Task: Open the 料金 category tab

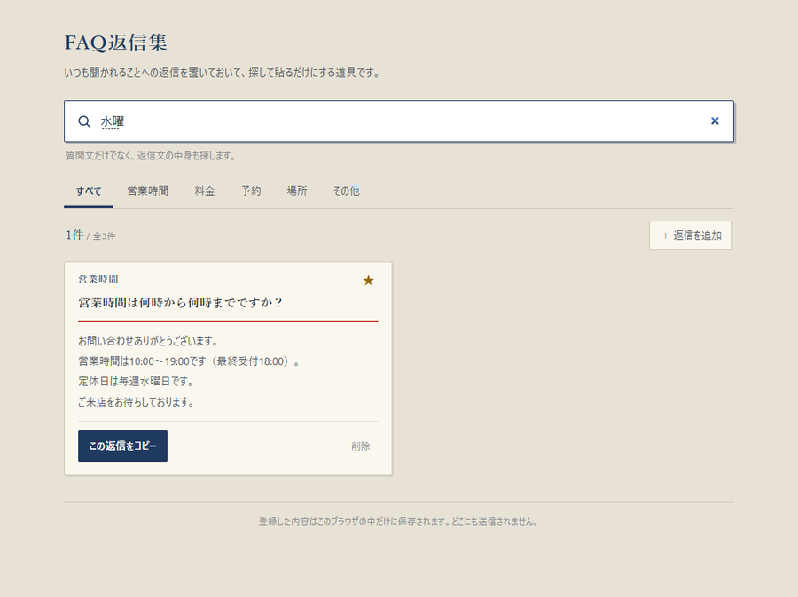Action: pos(204,191)
